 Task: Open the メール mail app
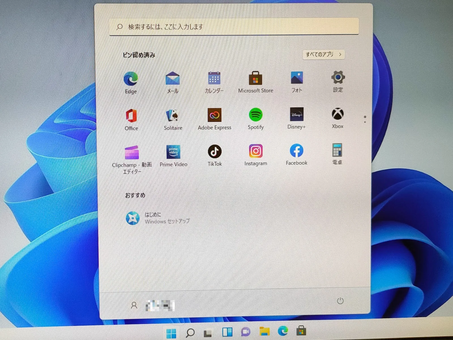(x=172, y=82)
